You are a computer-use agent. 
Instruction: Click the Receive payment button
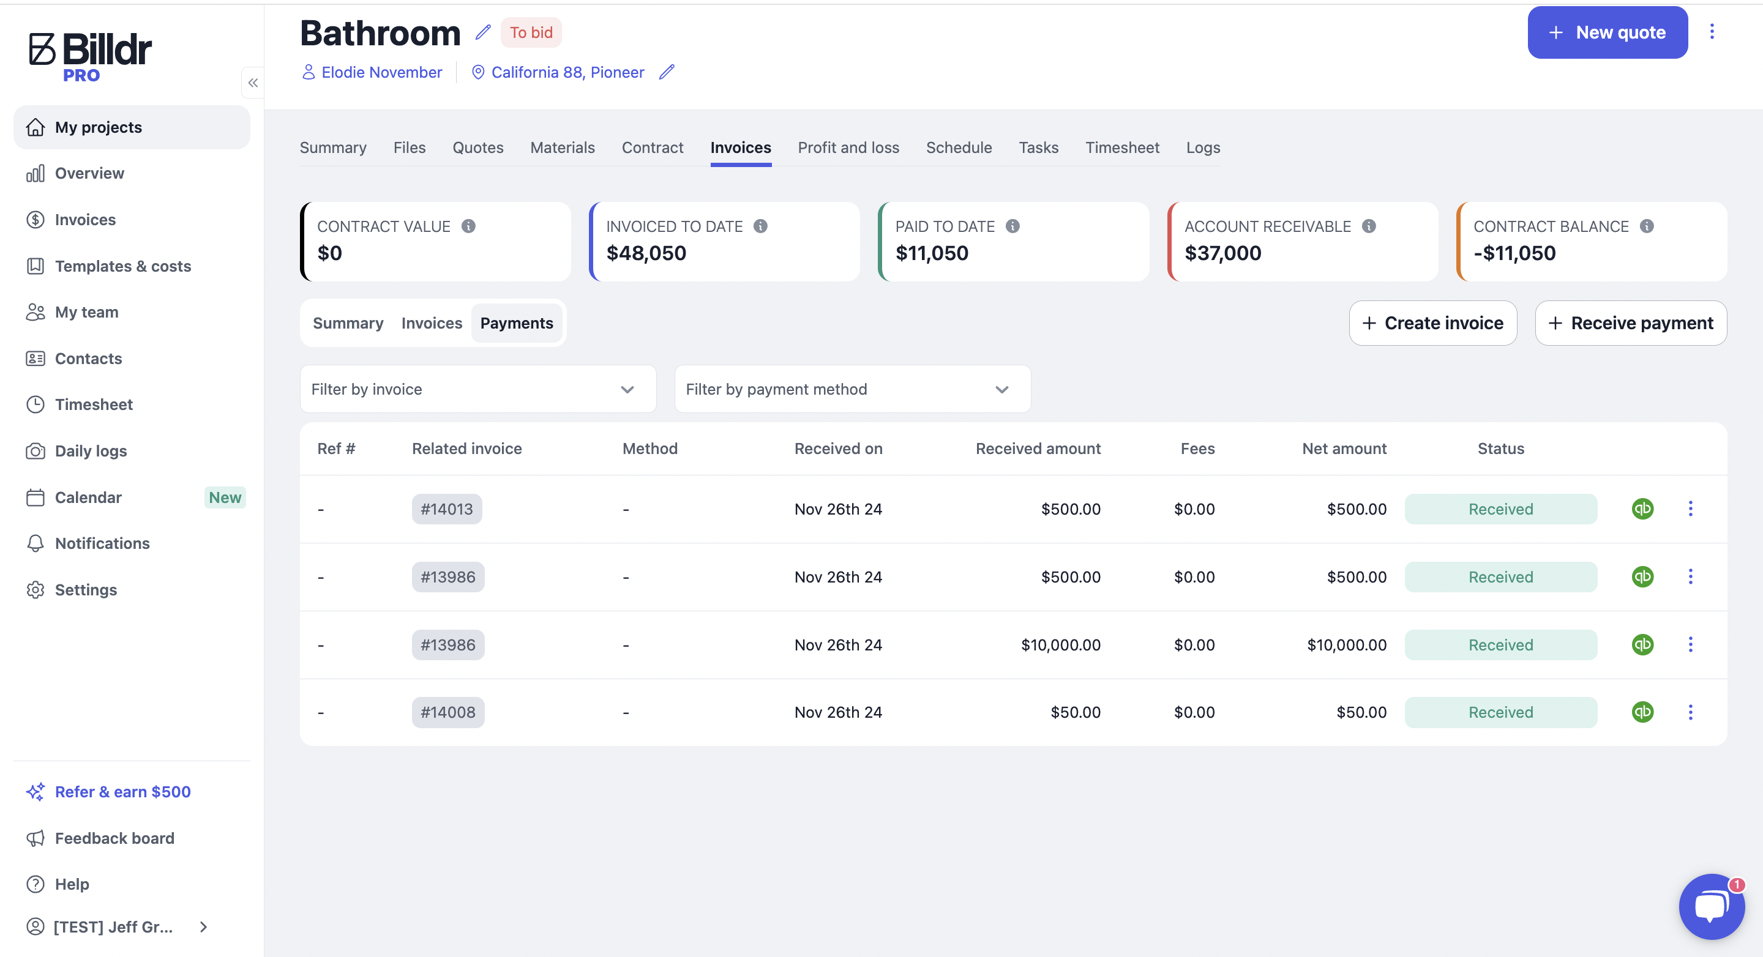pos(1630,323)
